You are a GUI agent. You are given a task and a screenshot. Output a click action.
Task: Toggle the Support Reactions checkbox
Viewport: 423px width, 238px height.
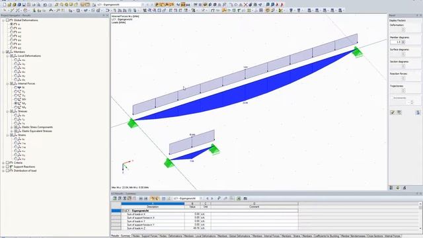click(7, 167)
